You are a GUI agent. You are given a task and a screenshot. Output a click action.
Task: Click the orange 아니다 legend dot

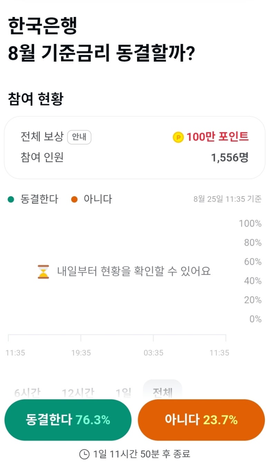point(74,200)
